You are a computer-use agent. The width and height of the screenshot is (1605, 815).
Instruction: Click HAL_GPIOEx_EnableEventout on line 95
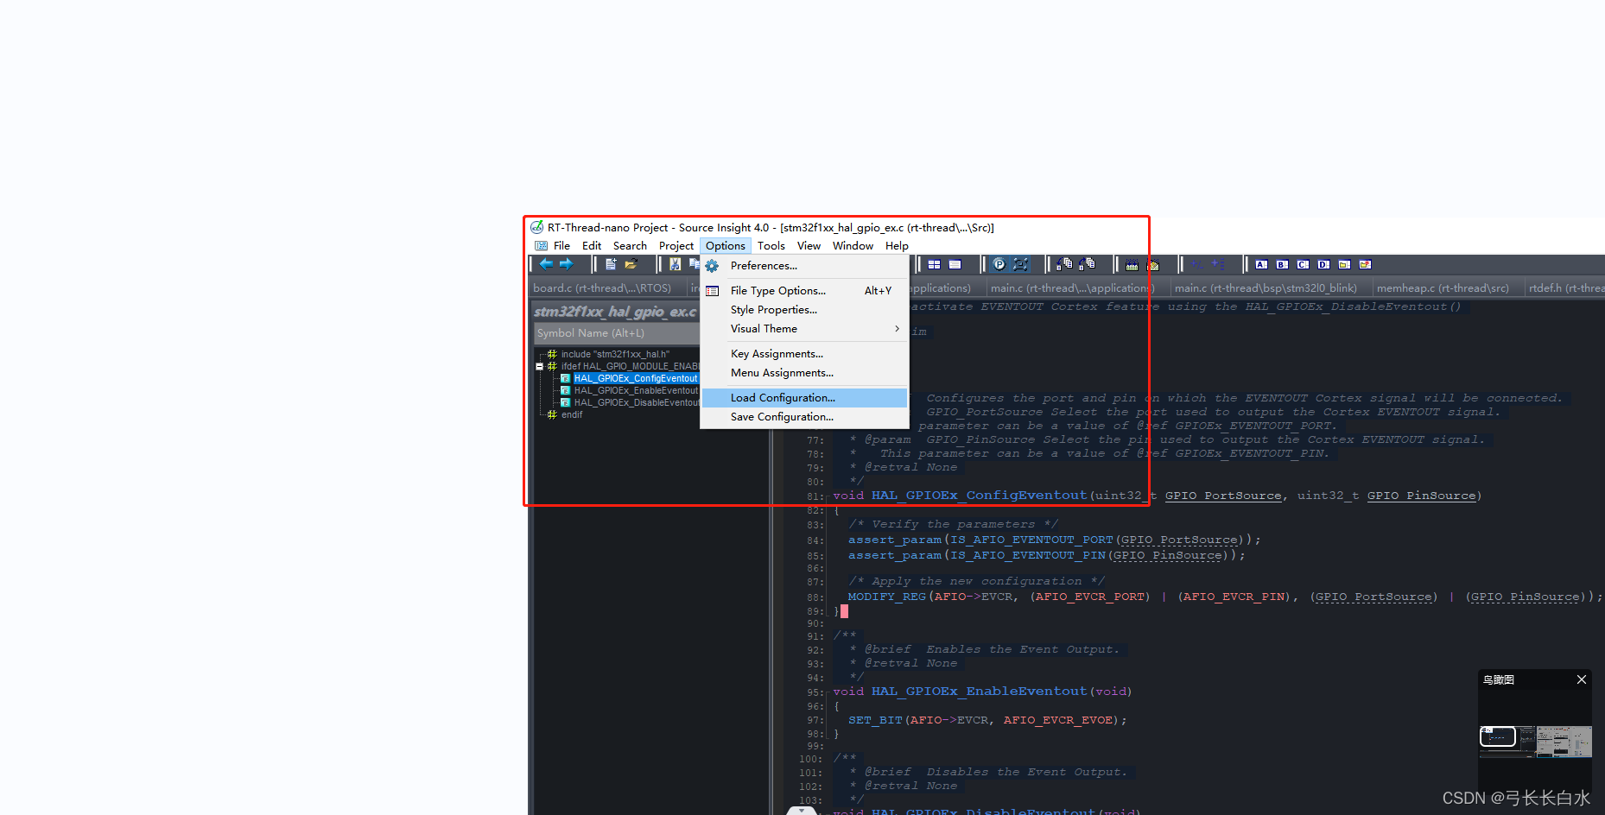pos(979,692)
